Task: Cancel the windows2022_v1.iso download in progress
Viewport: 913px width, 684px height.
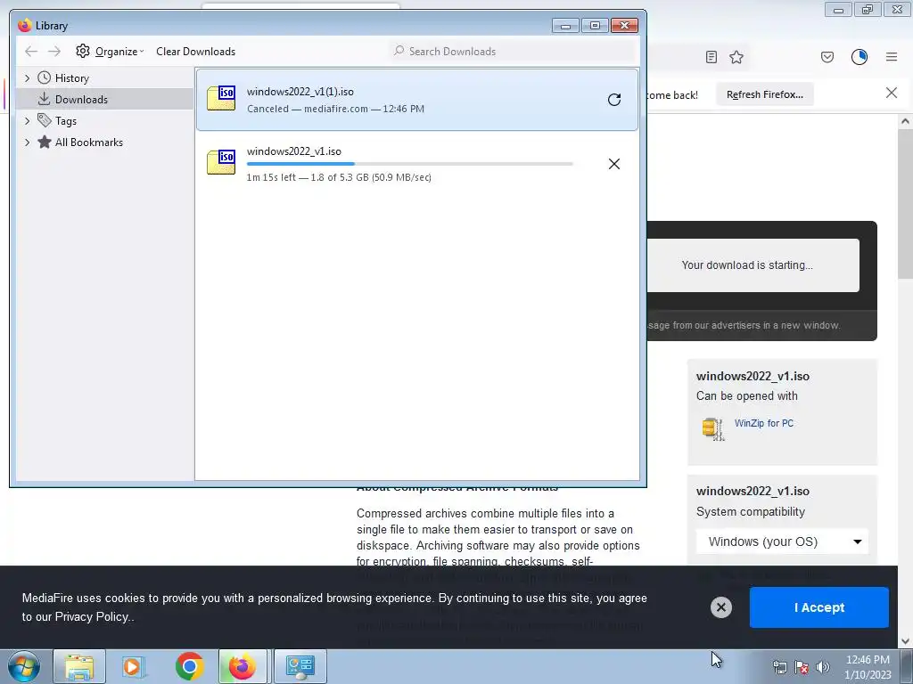Action: click(613, 164)
